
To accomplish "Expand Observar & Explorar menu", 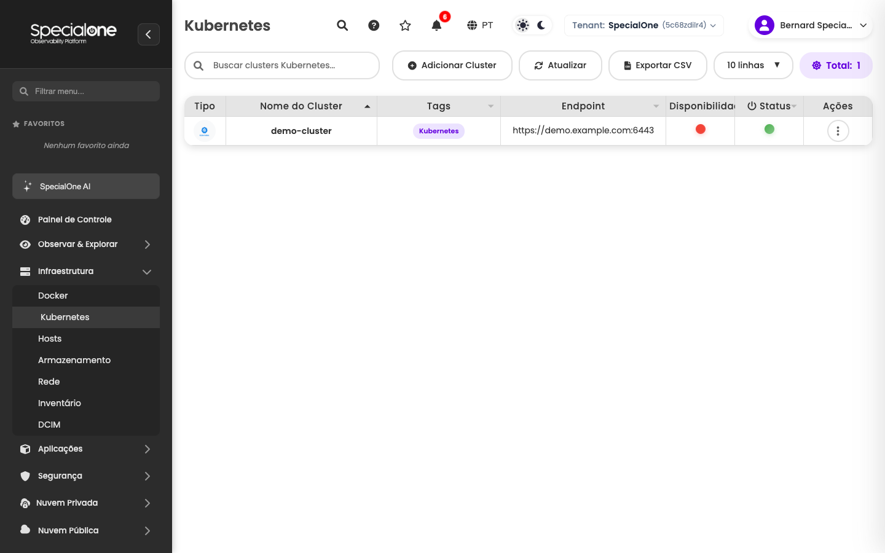I will tap(86, 245).
